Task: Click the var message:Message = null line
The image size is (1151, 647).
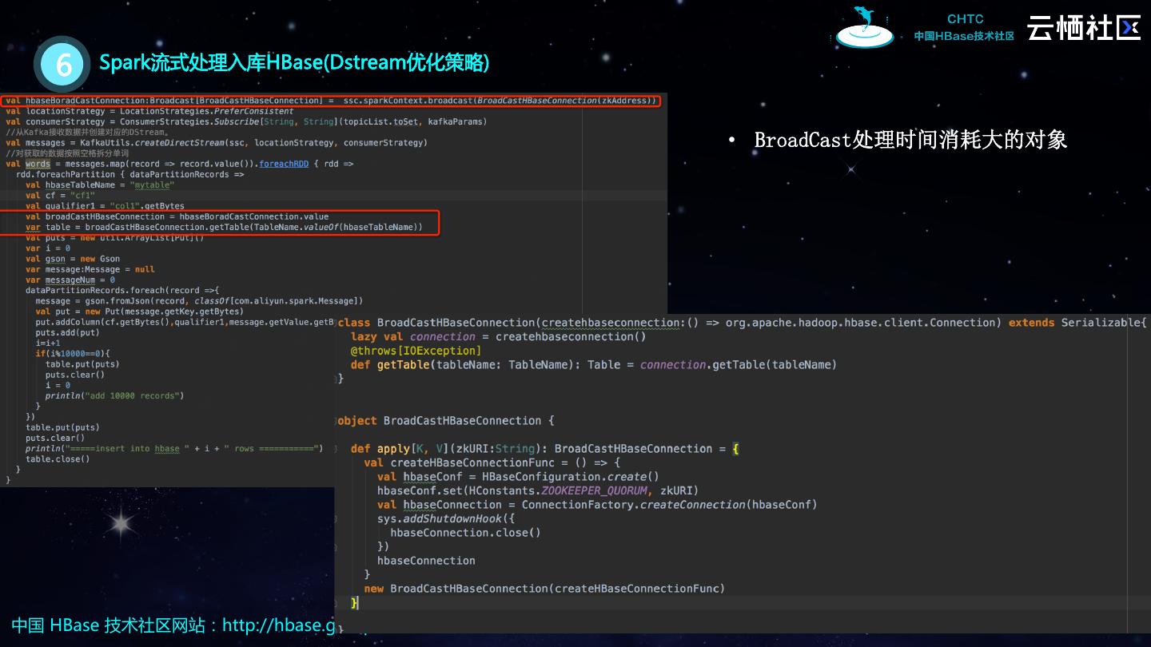Action: click(90, 269)
